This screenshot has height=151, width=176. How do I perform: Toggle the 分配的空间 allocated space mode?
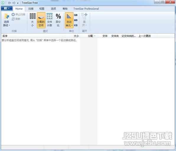tap(41, 20)
